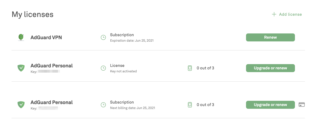Click Upgrade or renew for the Jun 25 billing subscription
The image size is (316, 122).
270,105
